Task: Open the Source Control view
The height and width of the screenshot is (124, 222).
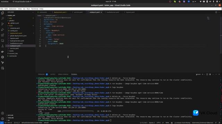Action: click(2, 24)
